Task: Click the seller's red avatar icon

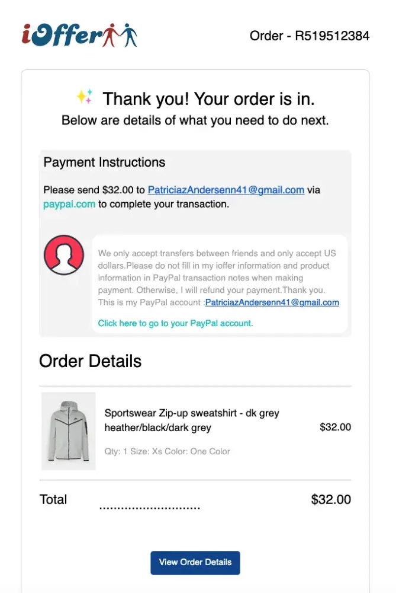Action: [64, 255]
